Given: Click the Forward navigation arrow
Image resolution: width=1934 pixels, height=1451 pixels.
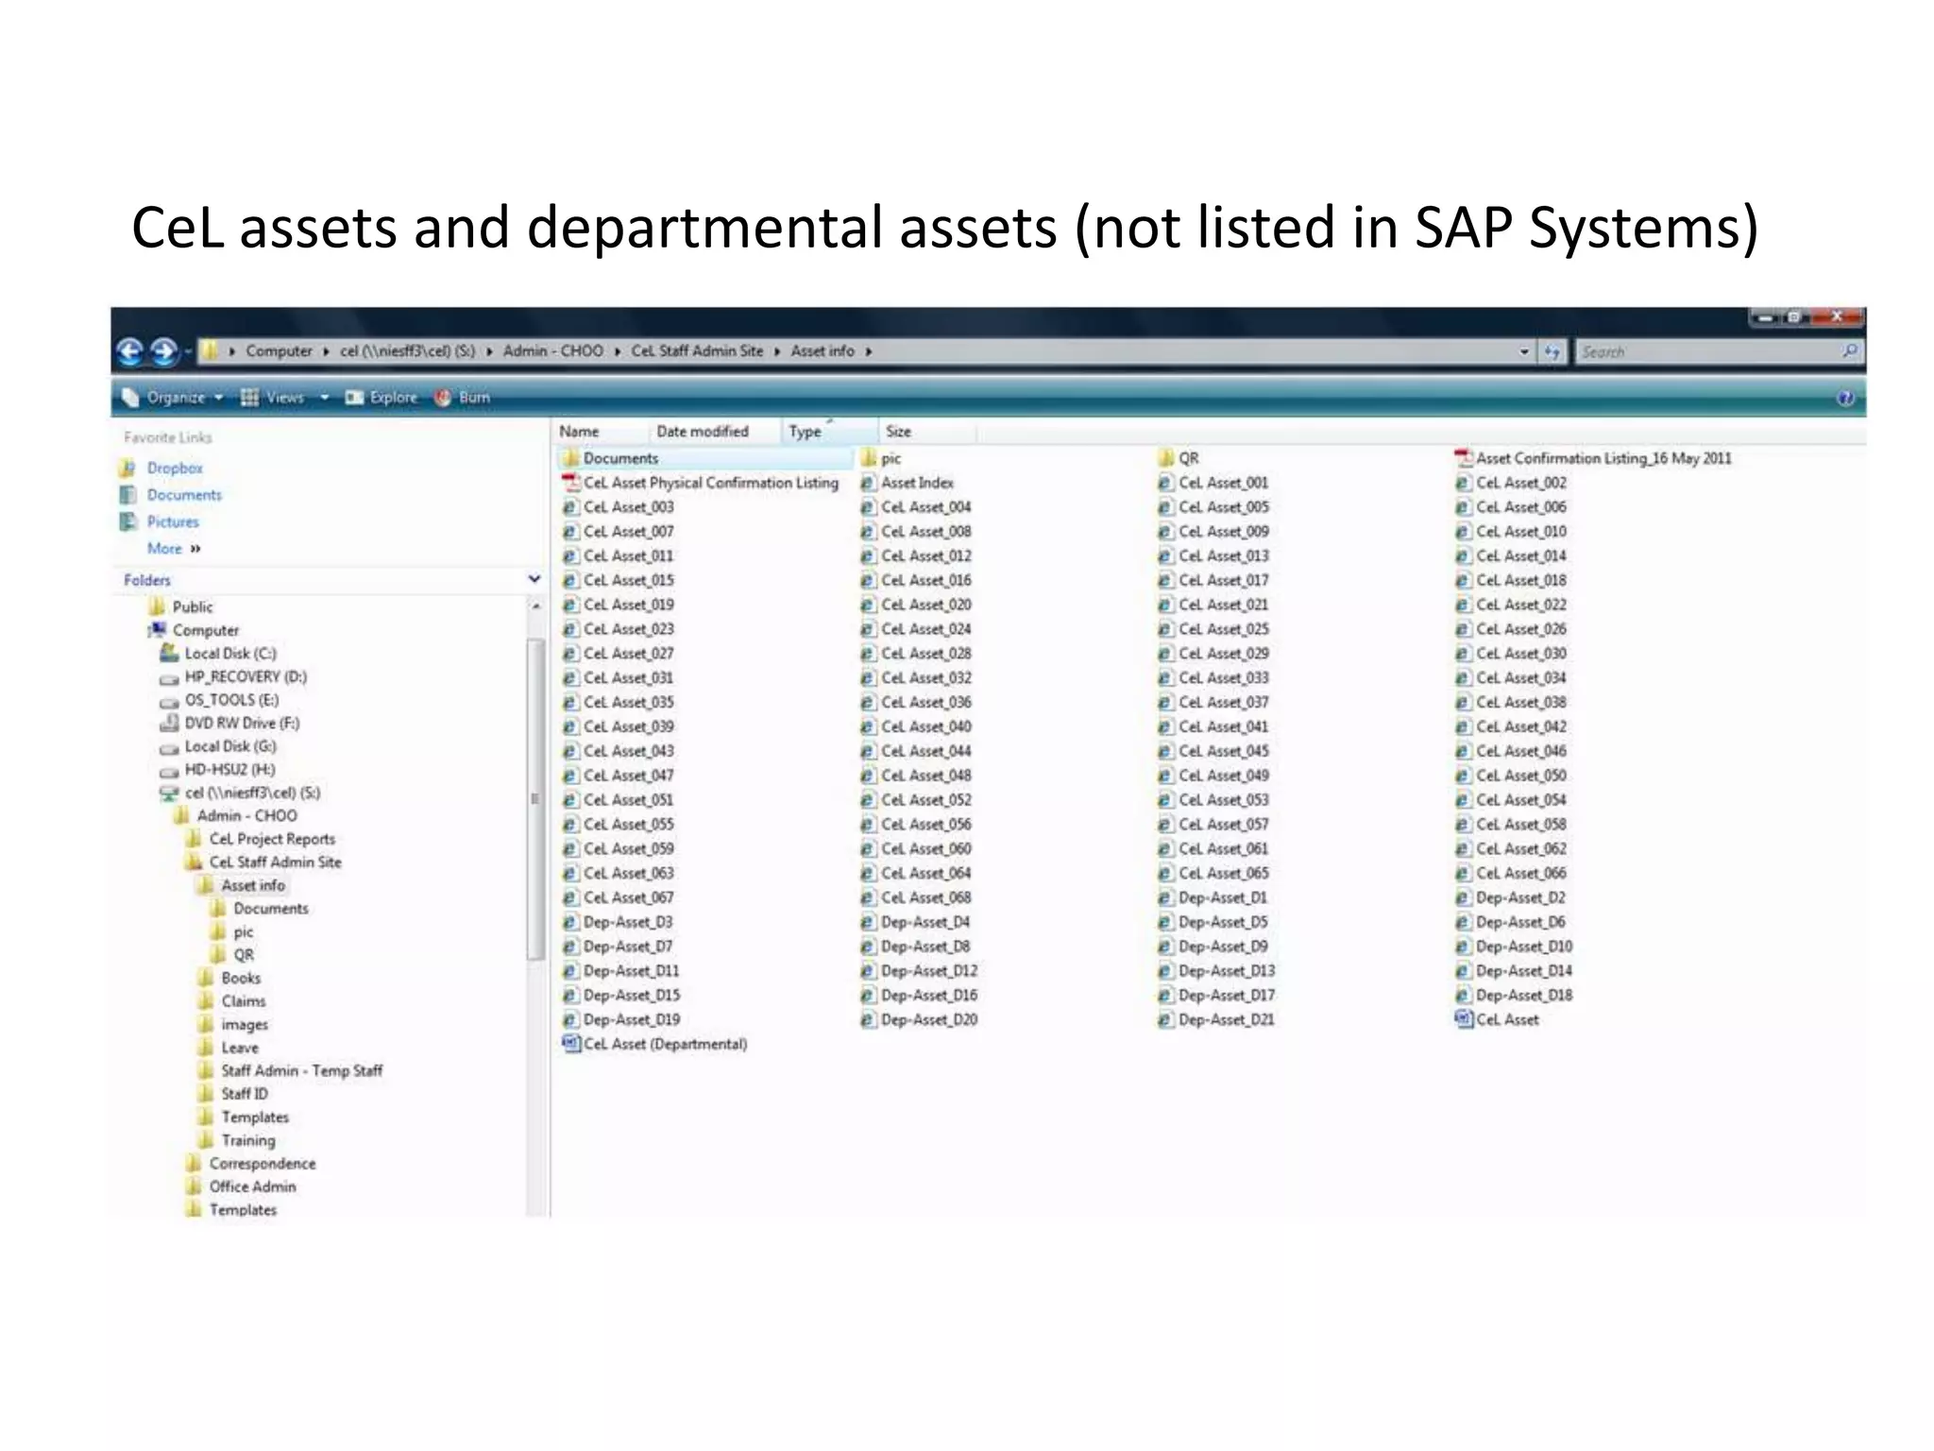Looking at the screenshot, I should click(x=163, y=351).
